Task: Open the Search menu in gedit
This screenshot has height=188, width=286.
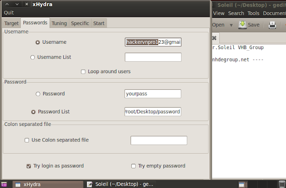Action: (236, 13)
